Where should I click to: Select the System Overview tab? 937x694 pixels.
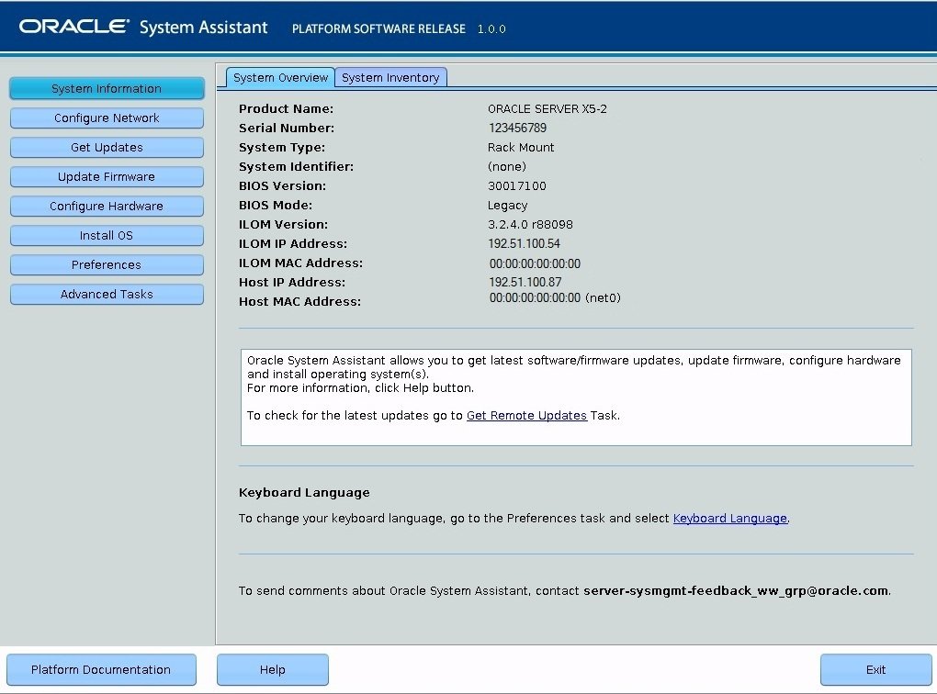[279, 77]
